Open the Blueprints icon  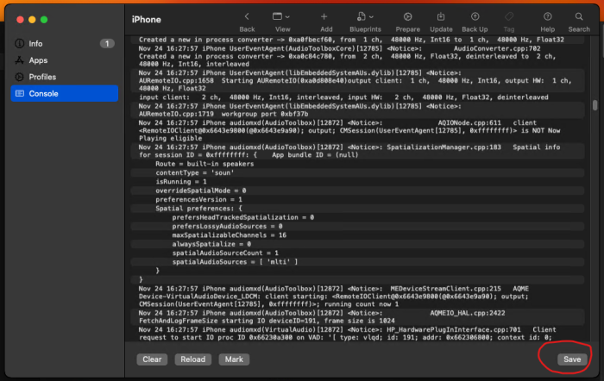361,16
